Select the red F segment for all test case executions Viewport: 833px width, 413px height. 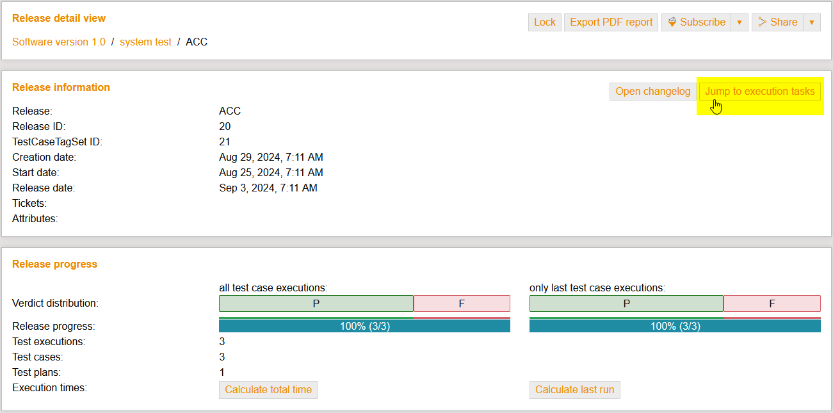tap(462, 304)
